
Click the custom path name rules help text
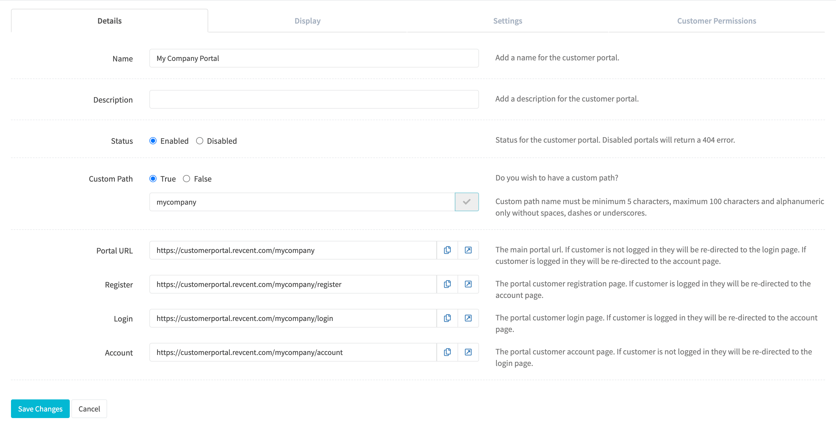click(x=659, y=207)
